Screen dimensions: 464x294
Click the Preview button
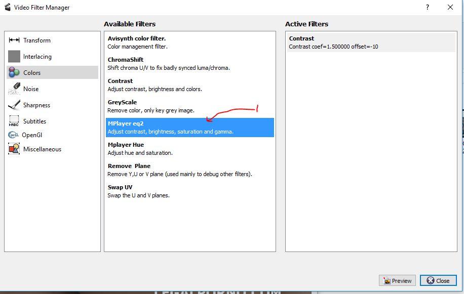coord(397,280)
